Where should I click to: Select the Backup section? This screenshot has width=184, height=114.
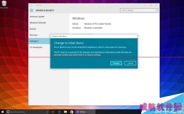33,29
